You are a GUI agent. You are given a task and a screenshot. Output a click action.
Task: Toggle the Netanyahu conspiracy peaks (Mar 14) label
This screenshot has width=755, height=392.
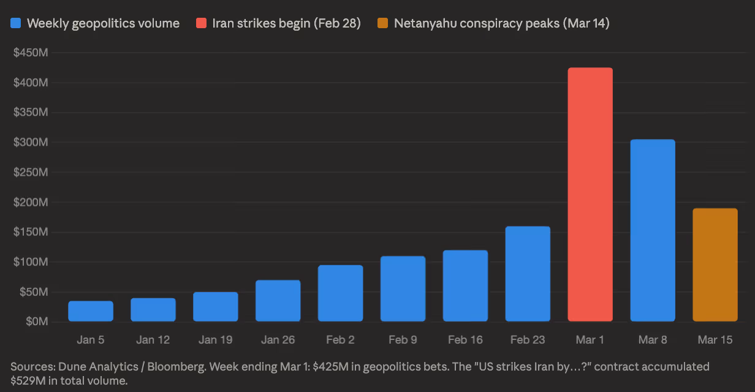click(x=501, y=24)
